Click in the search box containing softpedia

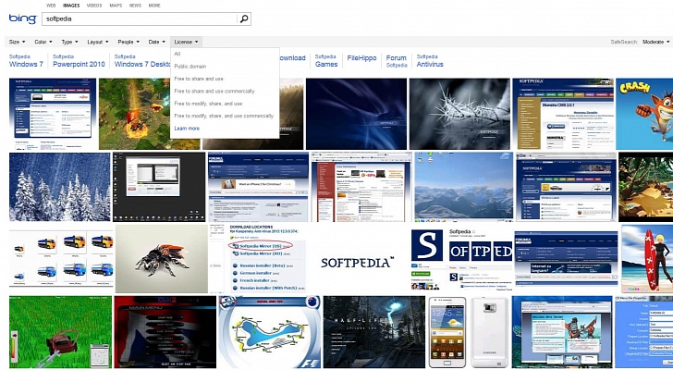point(139,18)
